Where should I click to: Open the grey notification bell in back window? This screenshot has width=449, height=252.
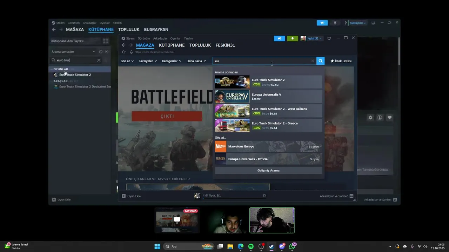click(x=335, y=23)
